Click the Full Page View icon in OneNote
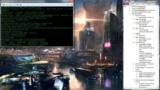This screenshot has width=160, height=90. click(133, 1)
